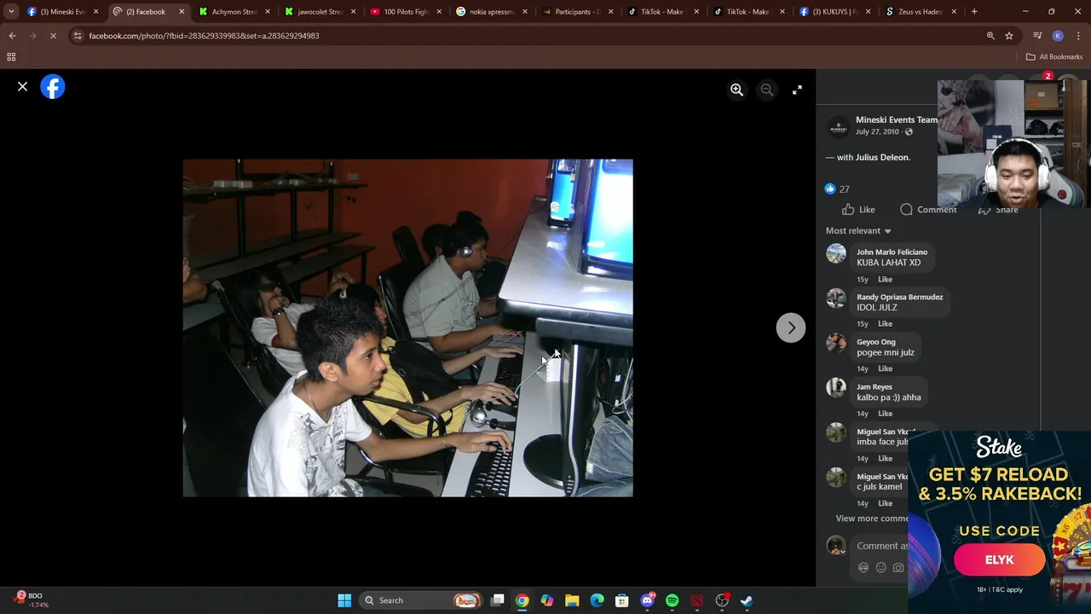Click View more comments link

click(x=871, y=518)
